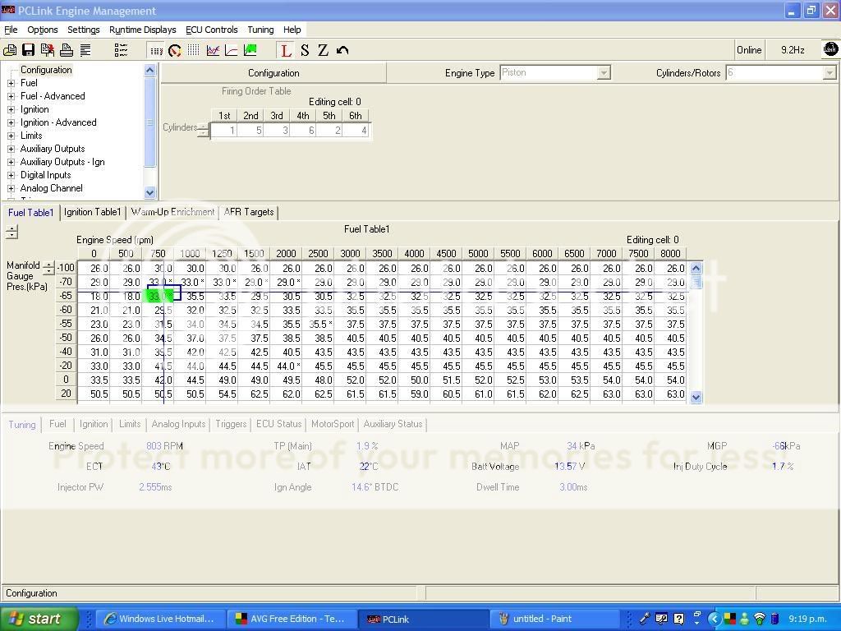Viewport: 841px width, 631px height.
Task: Click the printer icon in the toolbar
Action: tap(66, 50)
